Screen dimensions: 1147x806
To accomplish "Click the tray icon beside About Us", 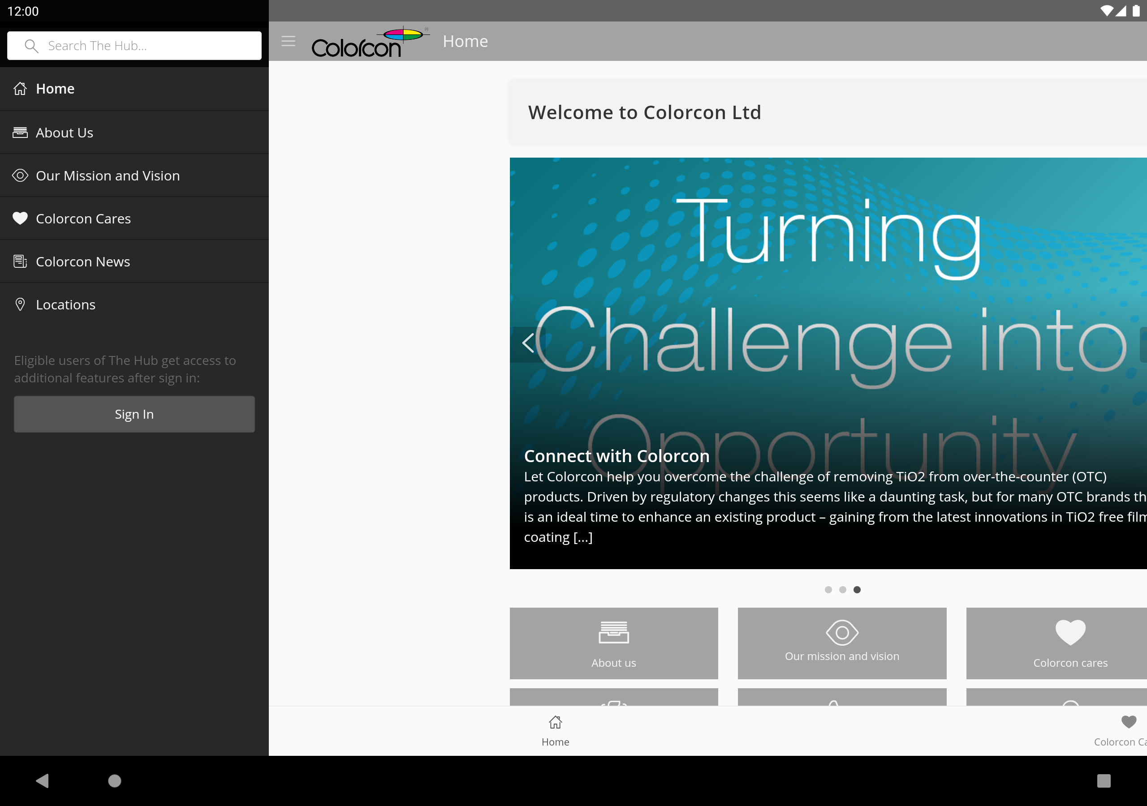I will click(x=20, y=133).
